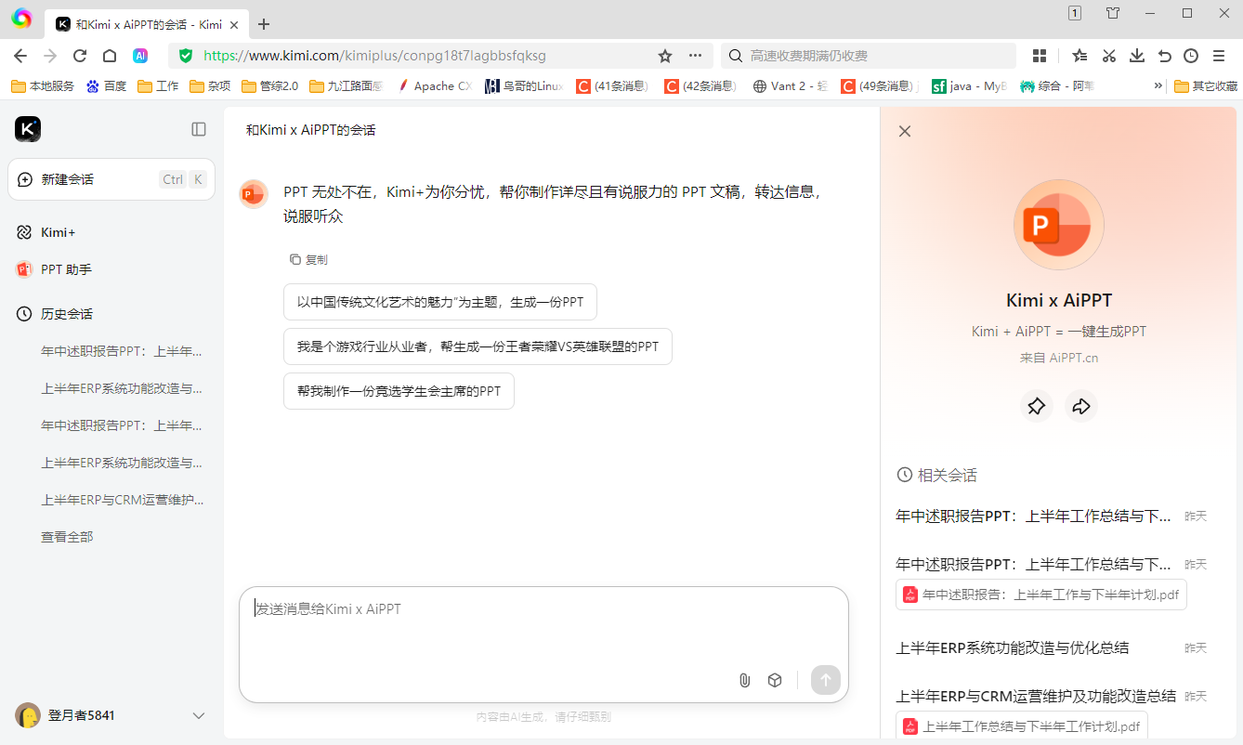Click the send arrow button
The height and width of the screenshot is (745, 1243).
click(826, 680)
